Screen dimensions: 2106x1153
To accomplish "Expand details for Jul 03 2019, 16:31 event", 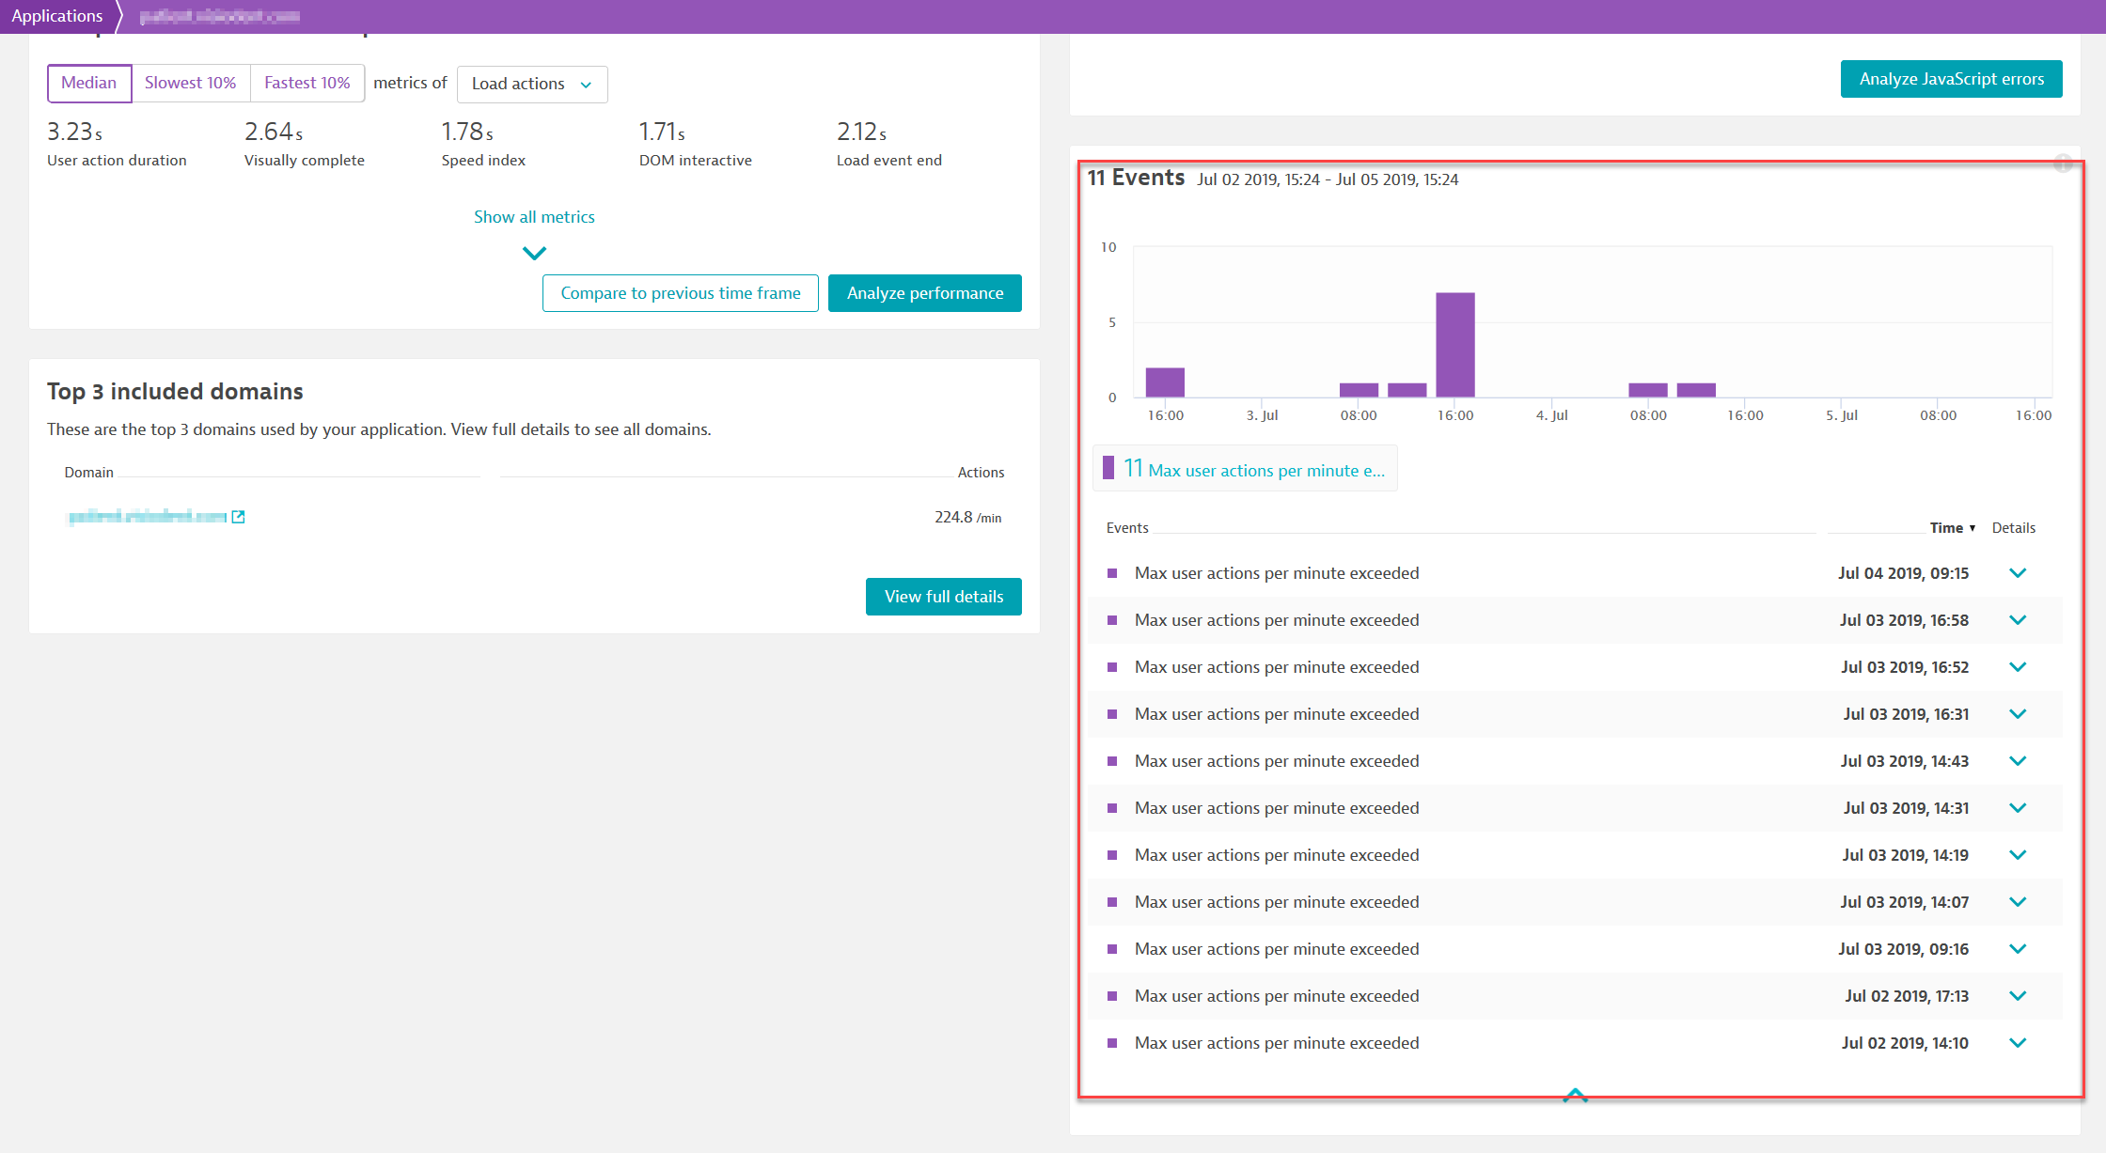I will pyautogui.click(x=2018, y=714).
